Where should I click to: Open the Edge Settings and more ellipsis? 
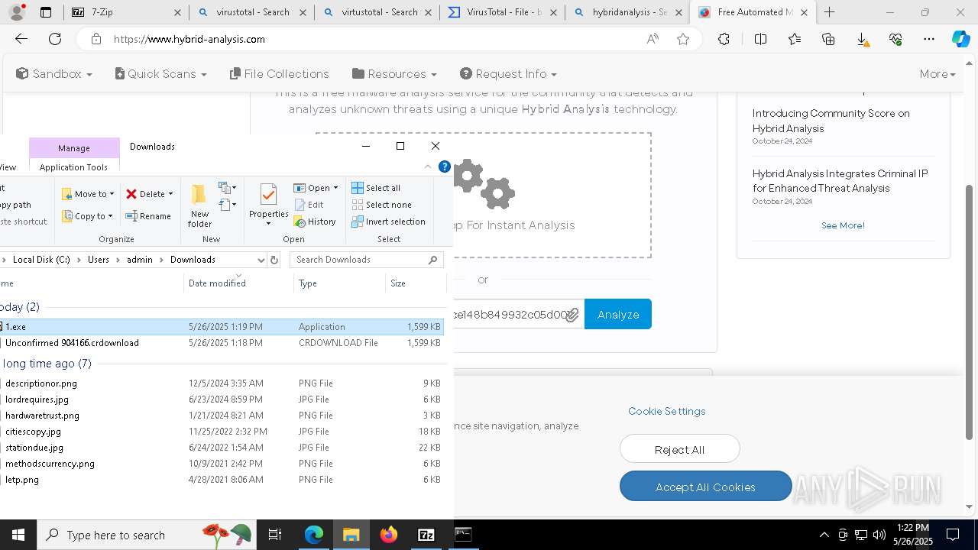point(929,39)
